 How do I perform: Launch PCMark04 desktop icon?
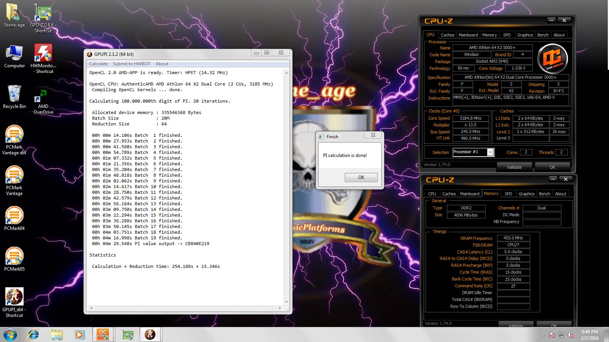(14, 218)
